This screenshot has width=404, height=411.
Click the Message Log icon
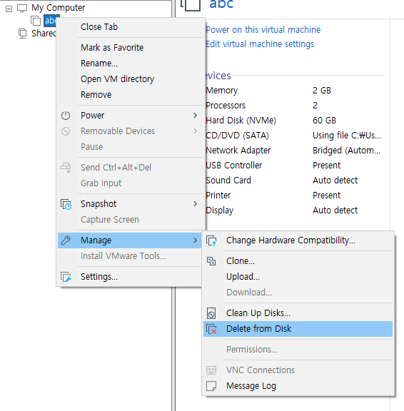(x=211, y=386)
